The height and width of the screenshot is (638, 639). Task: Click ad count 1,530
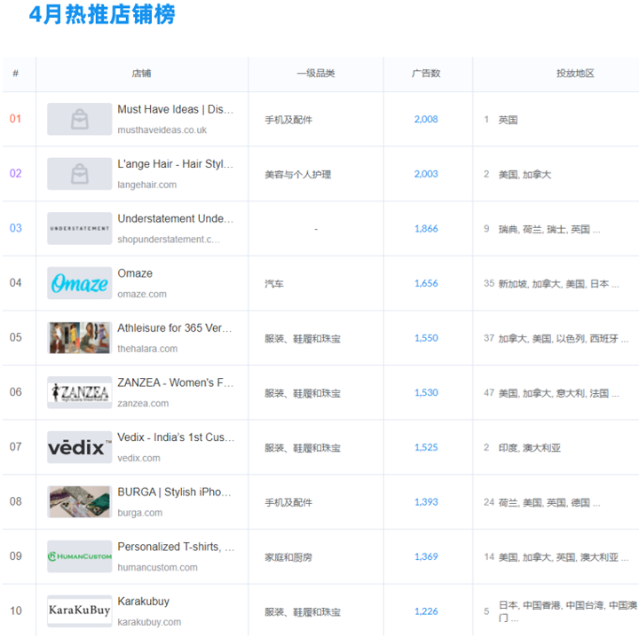click(x=426, y=392)
